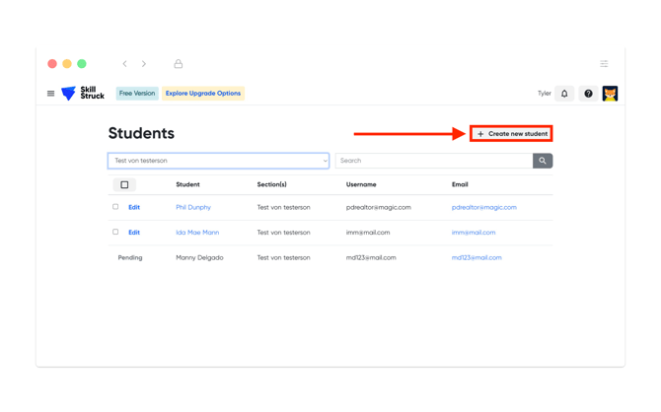Screen dimensions: 661x412
Task: Click the Free Version badge
Action: [136, 94]
